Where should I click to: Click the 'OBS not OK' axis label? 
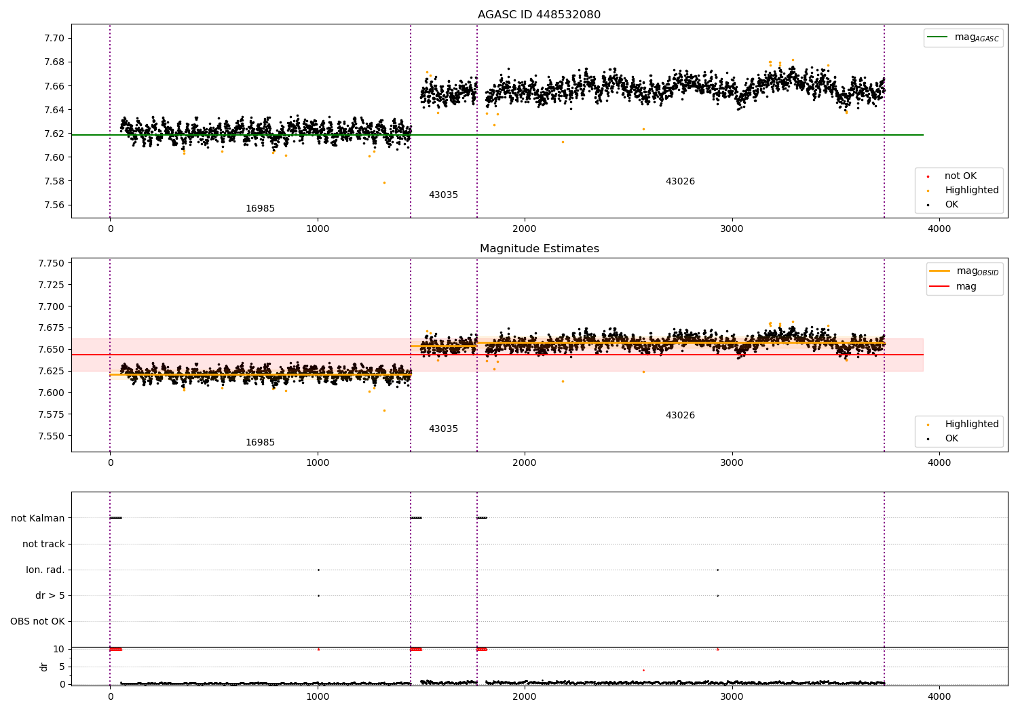coord(38,622)
